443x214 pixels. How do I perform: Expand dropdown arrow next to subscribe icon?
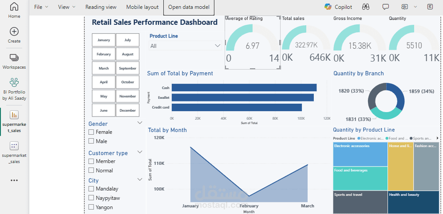pyautogui.click(x=415, y=7)
